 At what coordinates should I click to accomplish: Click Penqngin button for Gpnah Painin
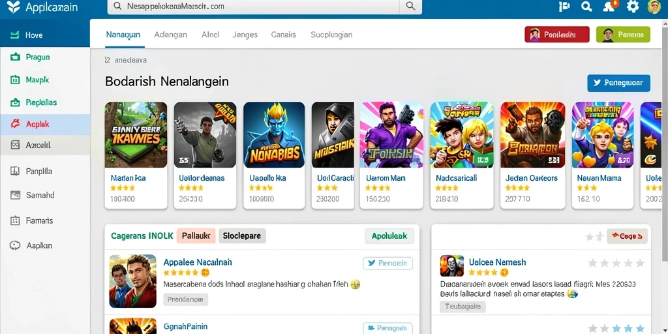(387, 328)
